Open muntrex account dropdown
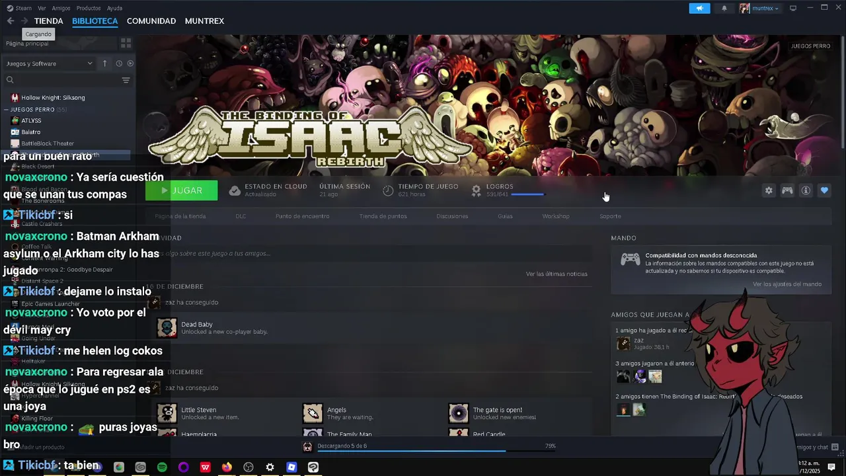846x476 pixels. point(759,8)
